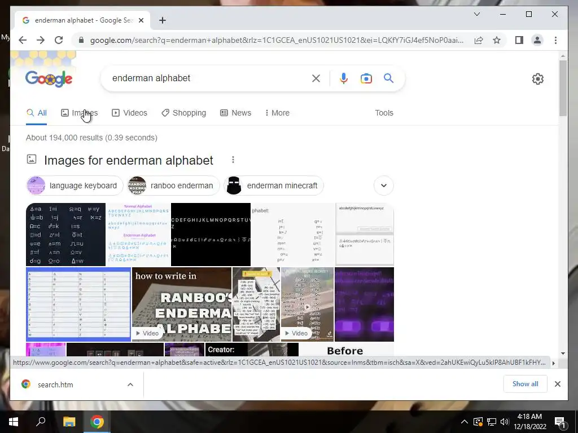The height and width of the screenshot is (433, 578).
Task: Open the images section three-dot options
Action: pos(233,160)
